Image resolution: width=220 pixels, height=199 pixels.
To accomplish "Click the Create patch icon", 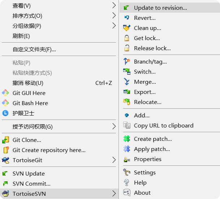I will (126, 139).
